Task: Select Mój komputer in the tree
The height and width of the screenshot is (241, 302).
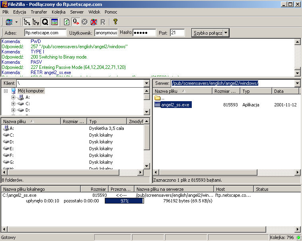Action: pos(31,91)
